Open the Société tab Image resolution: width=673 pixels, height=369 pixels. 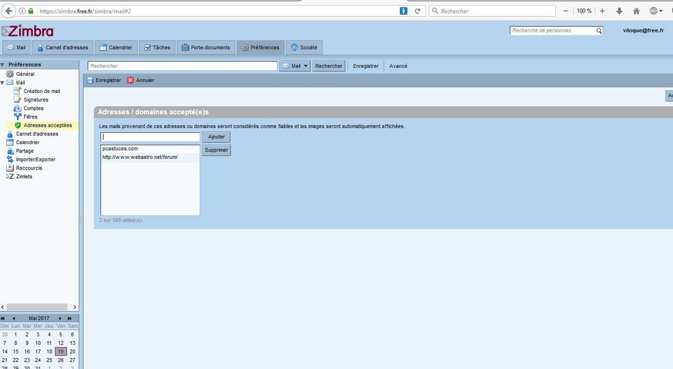(304, 47)
